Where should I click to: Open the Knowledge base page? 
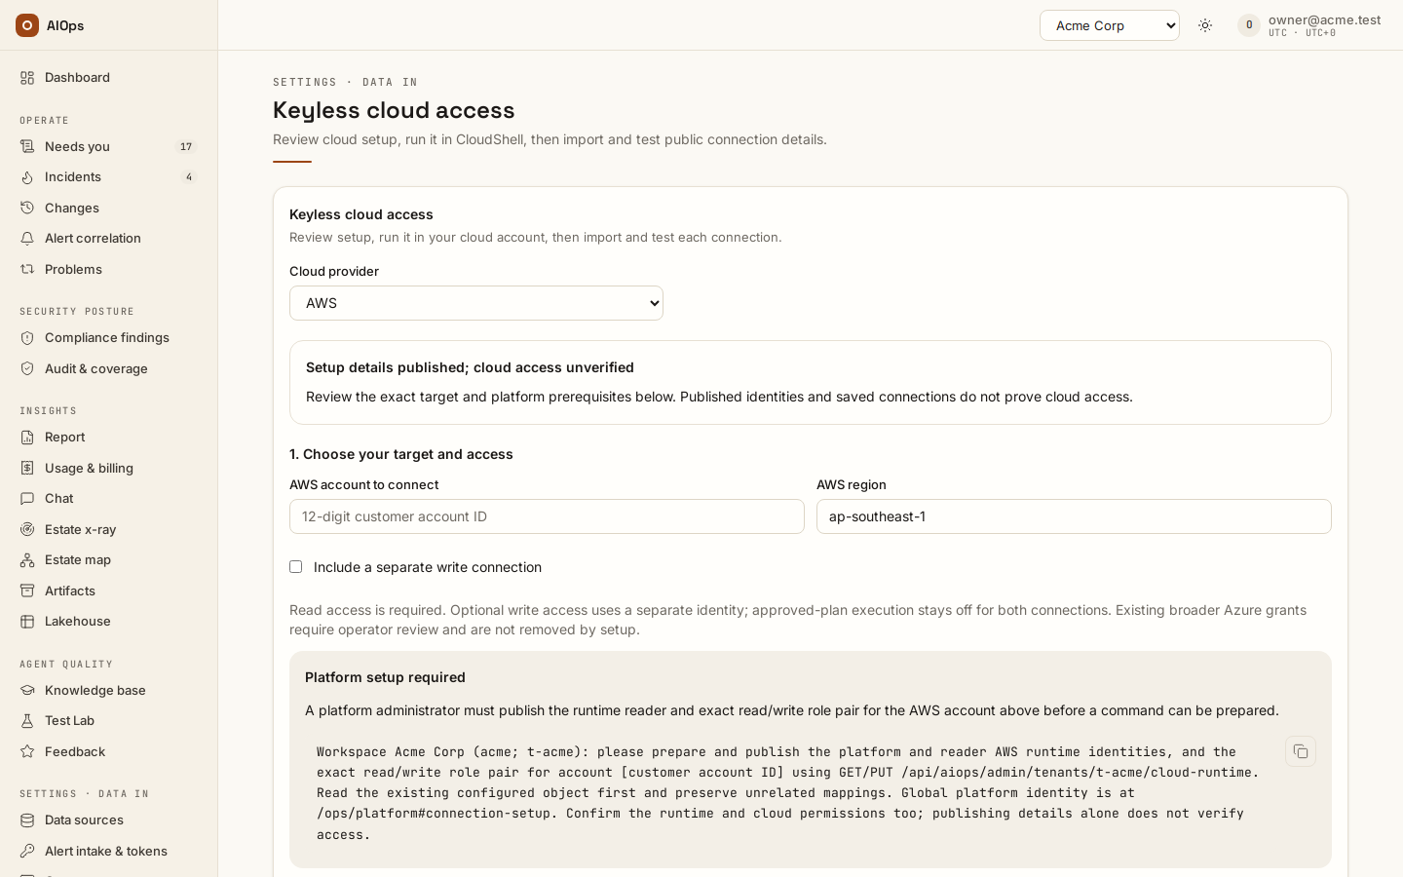pos(108,691)
